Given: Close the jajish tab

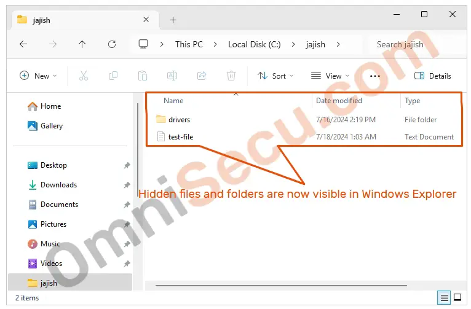Looking at the screenshot, I should pyautogui.click(x=146, y=20).
